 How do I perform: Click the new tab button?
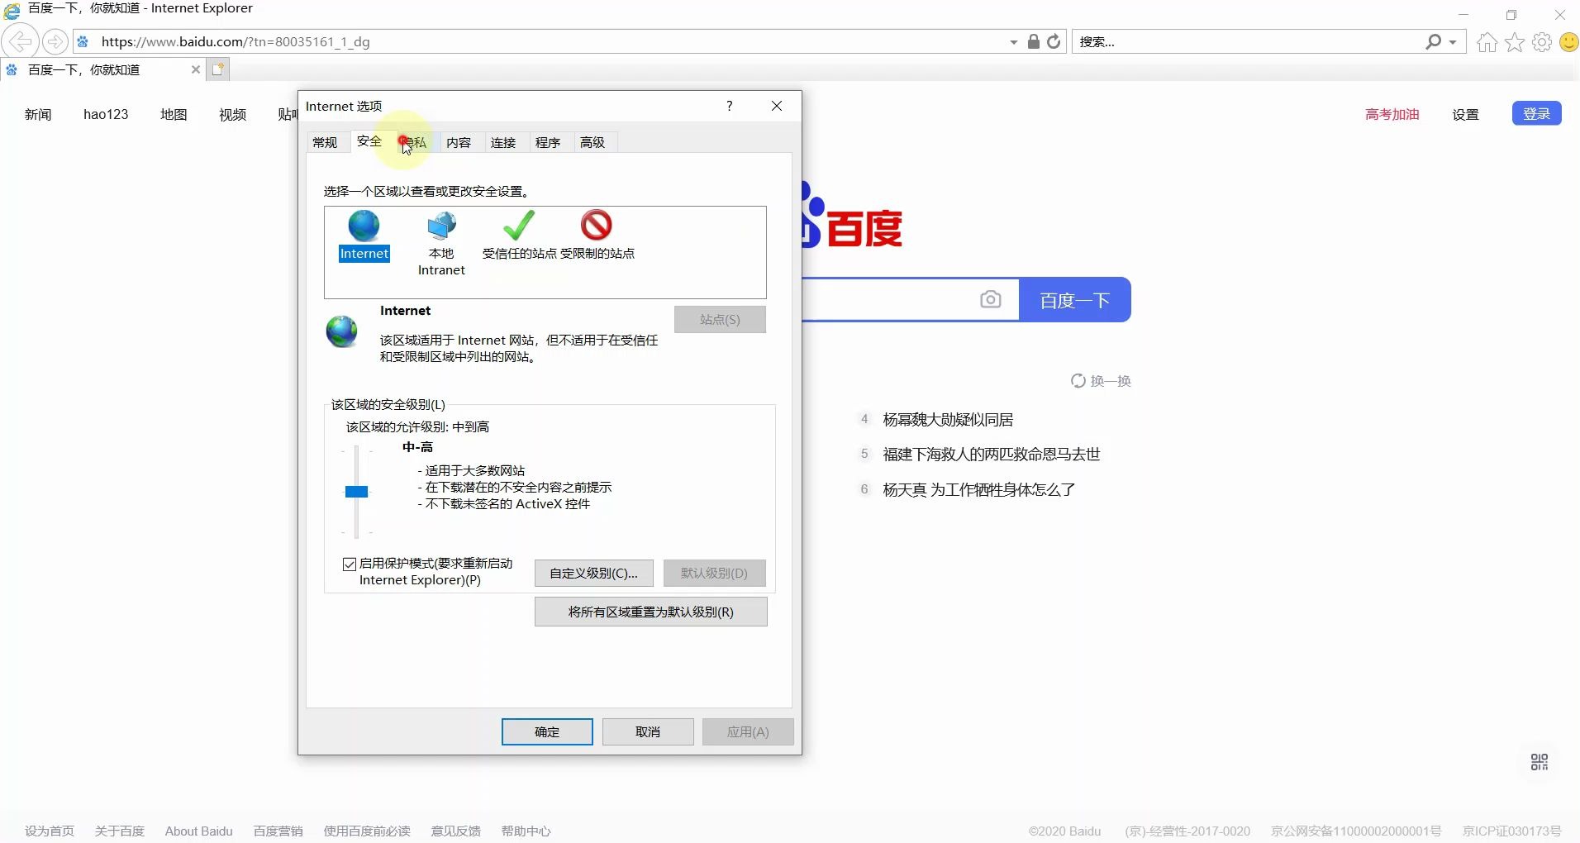point(217,69)
